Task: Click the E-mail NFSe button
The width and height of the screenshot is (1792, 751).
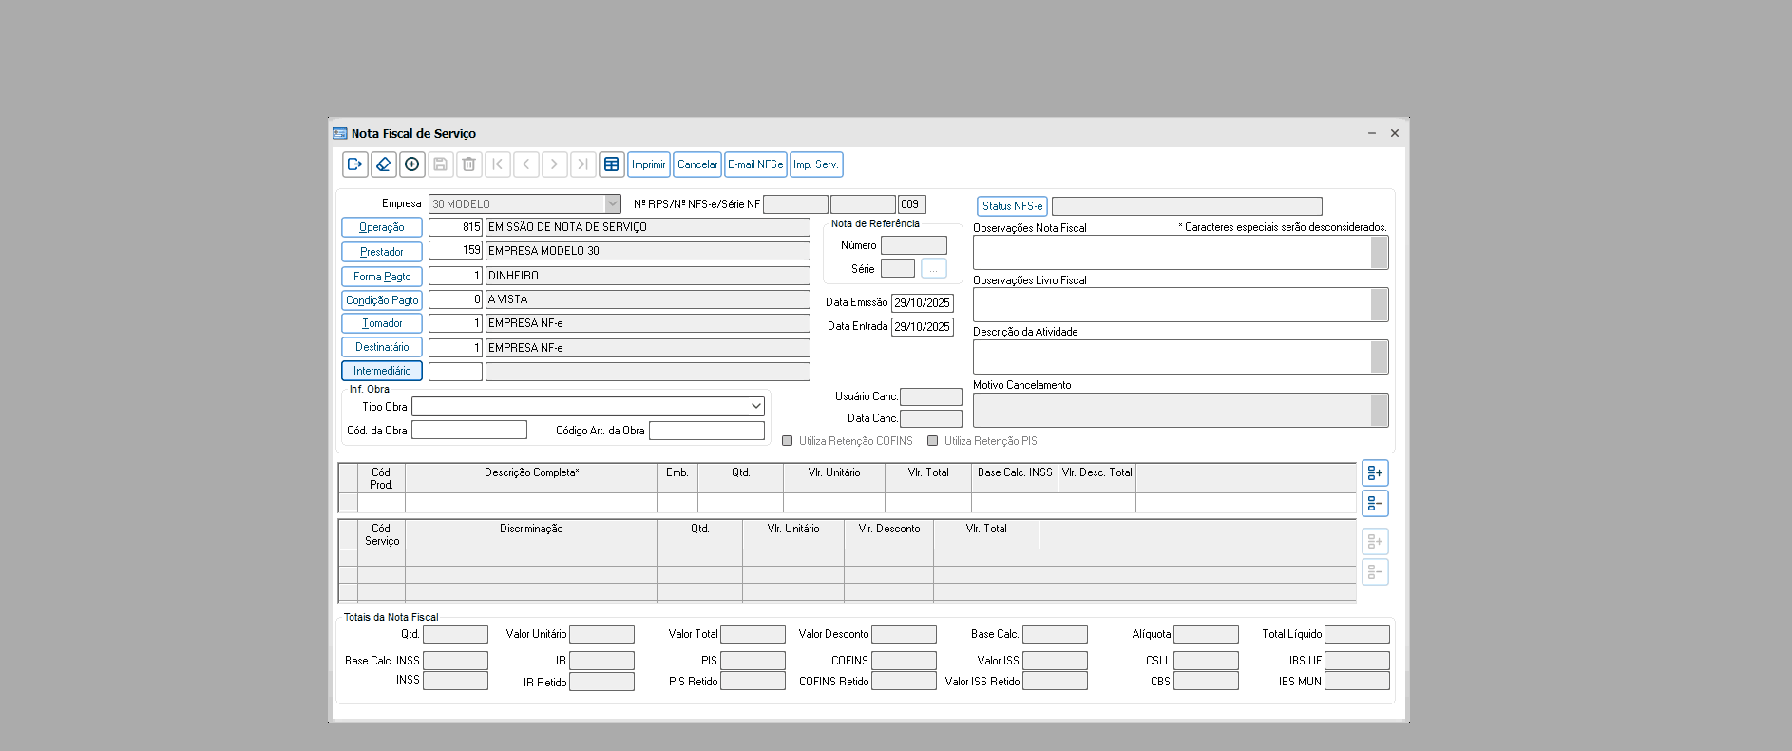Action: (756, 164)
